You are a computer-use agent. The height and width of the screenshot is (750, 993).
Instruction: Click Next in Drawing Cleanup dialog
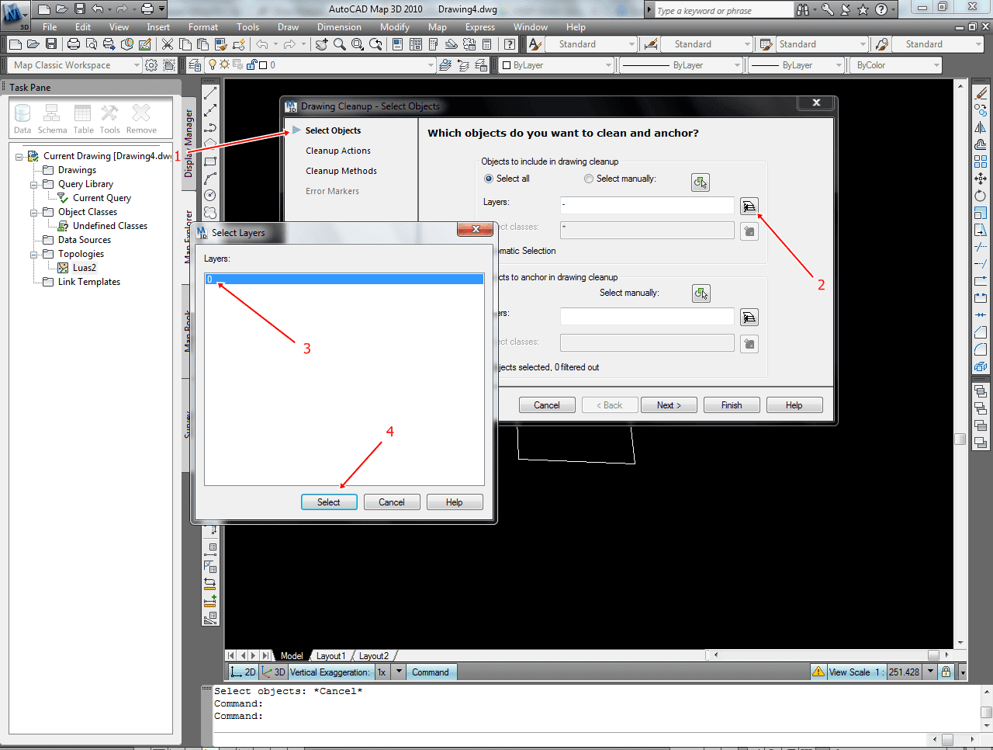click(x=669, y=405)
